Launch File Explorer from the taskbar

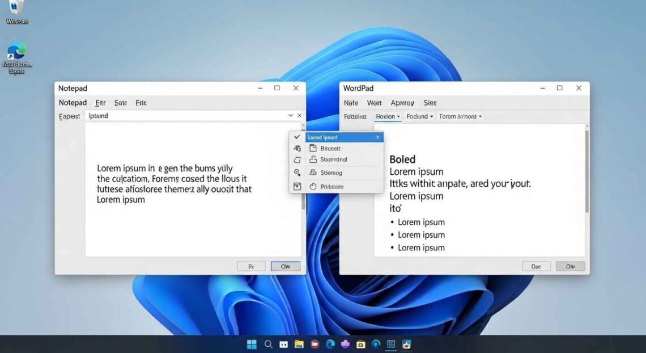point(299,344)
